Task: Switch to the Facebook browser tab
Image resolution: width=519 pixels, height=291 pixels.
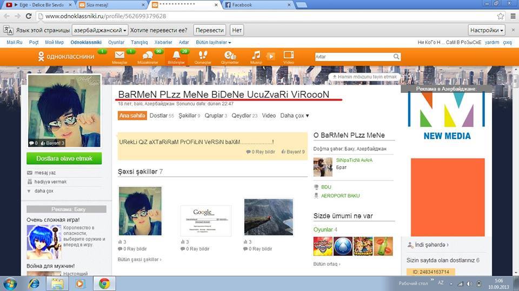Action: pyautogui.click(x=258, y=5)
